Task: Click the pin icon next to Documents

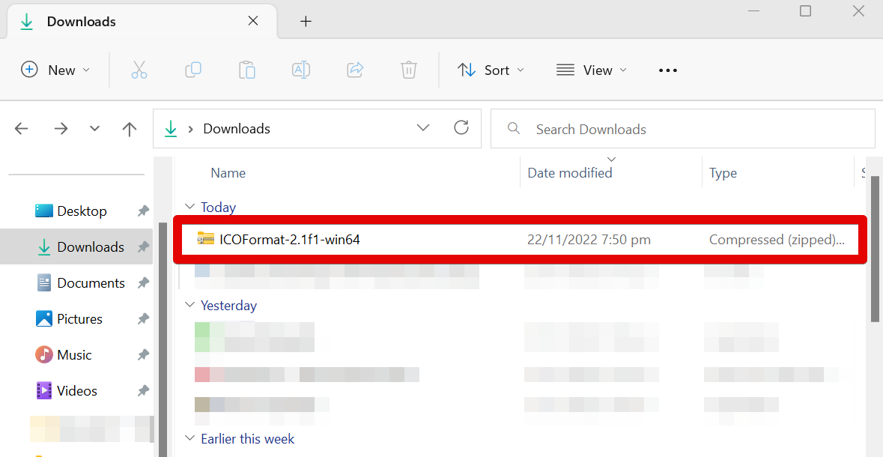Action: [x=143, y=283]
